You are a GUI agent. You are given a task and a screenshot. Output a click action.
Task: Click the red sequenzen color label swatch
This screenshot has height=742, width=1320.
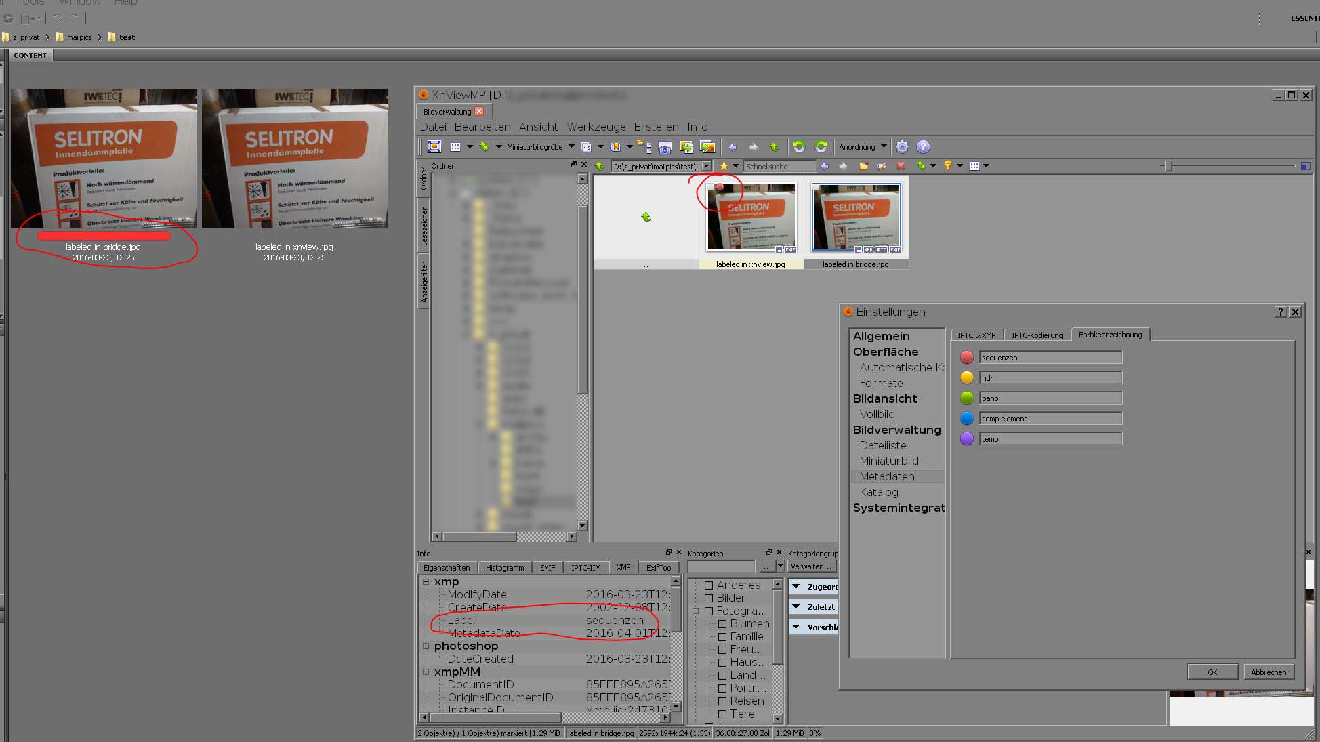click(967, 358)
